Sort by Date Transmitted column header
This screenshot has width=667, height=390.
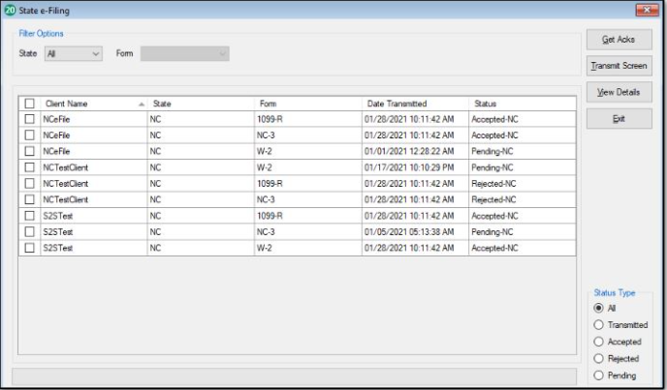pos(412,104)
